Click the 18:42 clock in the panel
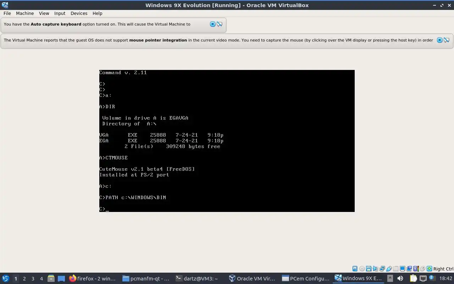The height and width of the screenshot is (284, 454). 446,279
